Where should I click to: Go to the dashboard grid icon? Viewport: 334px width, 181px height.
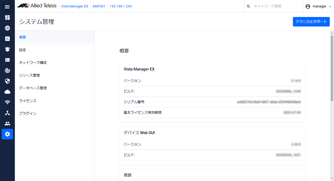click(x=7, y=17)
